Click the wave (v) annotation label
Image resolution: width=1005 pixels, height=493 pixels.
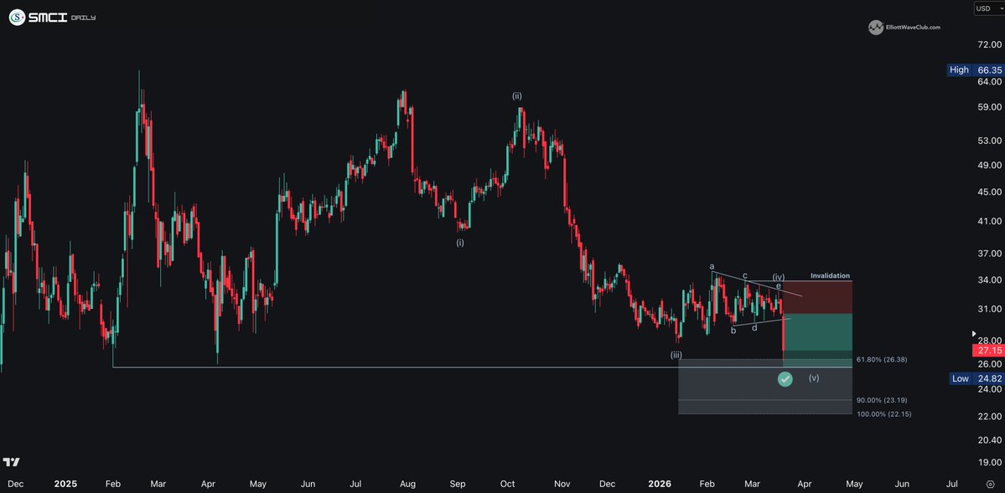(x=812, y=378)
